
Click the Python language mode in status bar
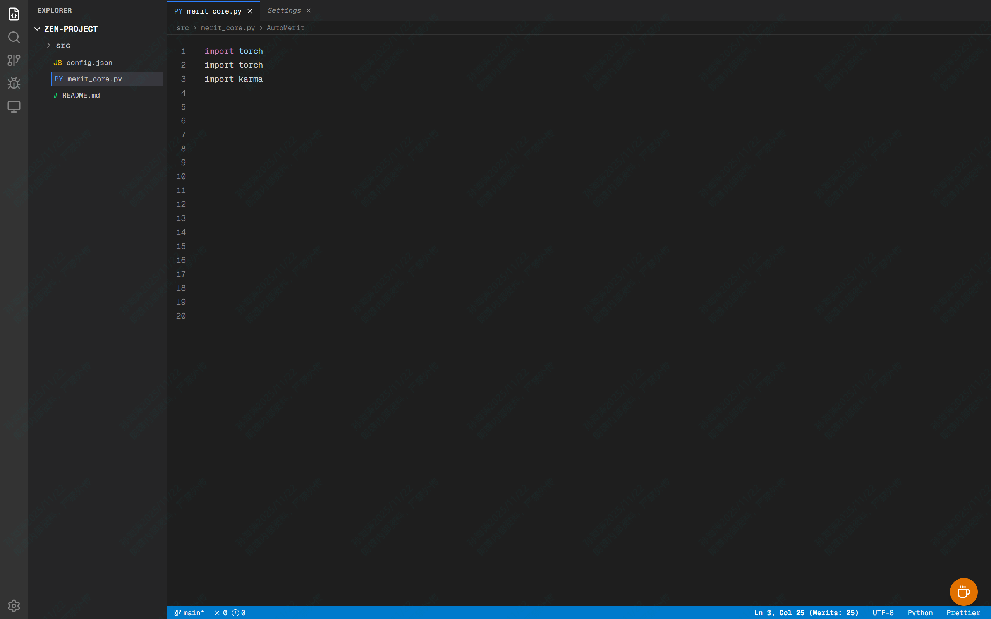[920, 613]
